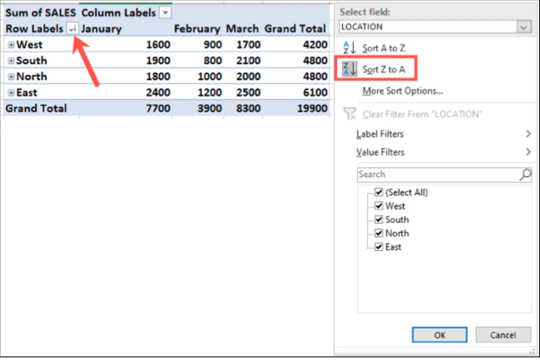Uncheck the South checkbox
The width and height of the screenshot is (540, 360).
point(379,219)
